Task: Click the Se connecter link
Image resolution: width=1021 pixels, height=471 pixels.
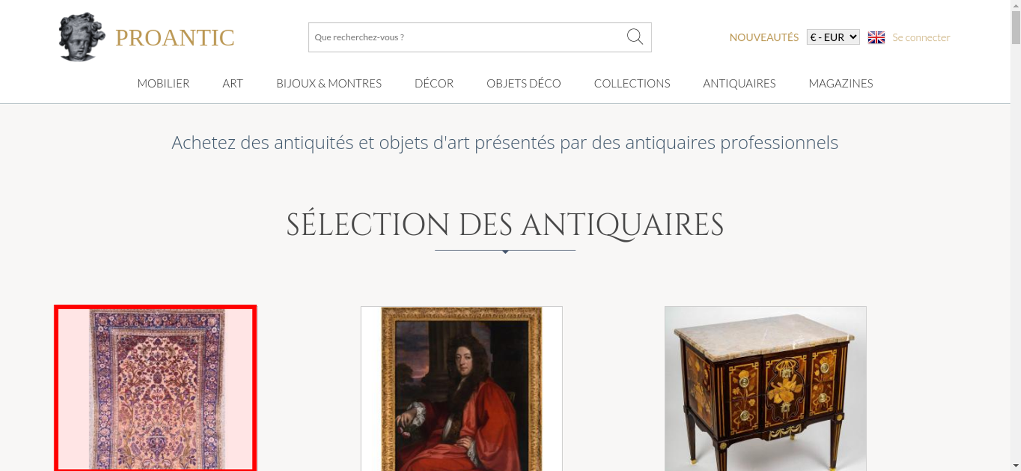Action: [x=921, y=37]
